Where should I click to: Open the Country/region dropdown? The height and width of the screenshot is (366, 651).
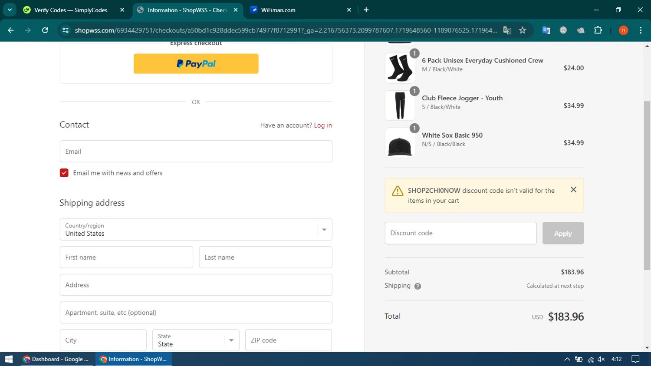tap(196, 230)
